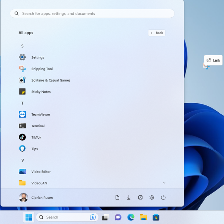Open Downloads folder icon in Start footer
Screen dimensions: 224x224
click(129, 198)
